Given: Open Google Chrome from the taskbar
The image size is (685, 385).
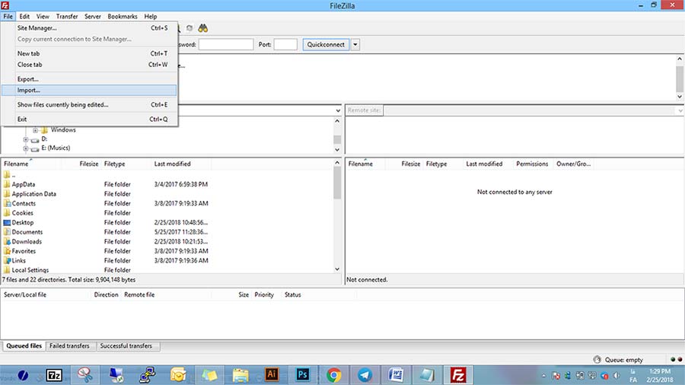Looking at the screenshot, I should 334,375.
